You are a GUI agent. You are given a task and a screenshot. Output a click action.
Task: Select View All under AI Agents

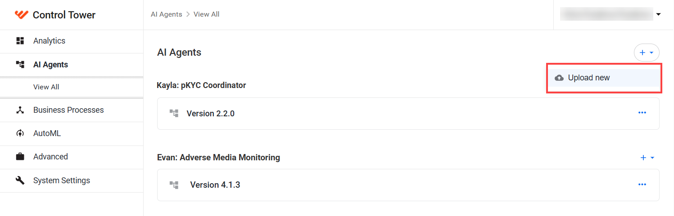click(46, 87)
